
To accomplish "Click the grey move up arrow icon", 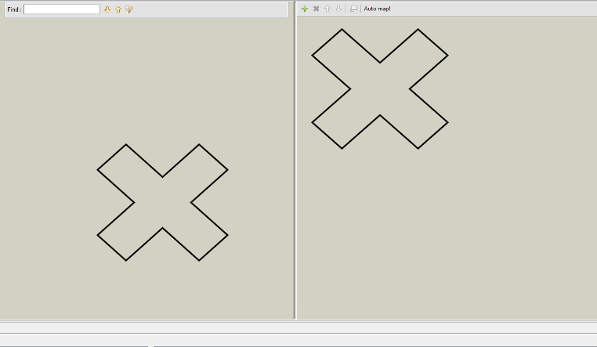I will 327,9.
